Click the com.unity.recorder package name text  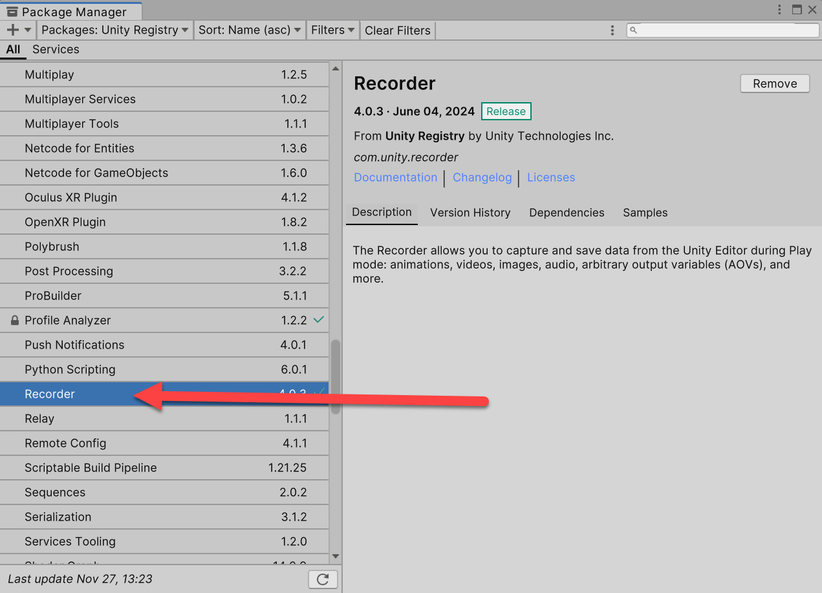click(406, 157)
